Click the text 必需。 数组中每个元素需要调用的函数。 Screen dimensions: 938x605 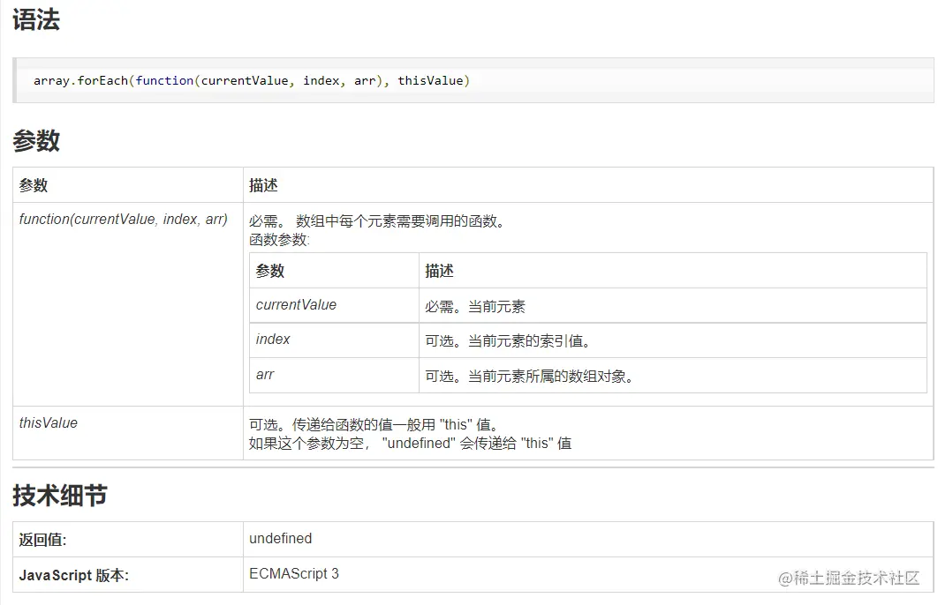coord(379,221)
